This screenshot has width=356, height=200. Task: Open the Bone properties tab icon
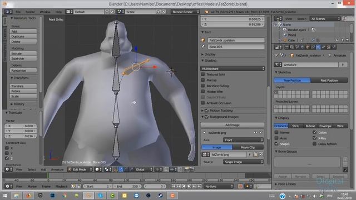pos(323,47)
